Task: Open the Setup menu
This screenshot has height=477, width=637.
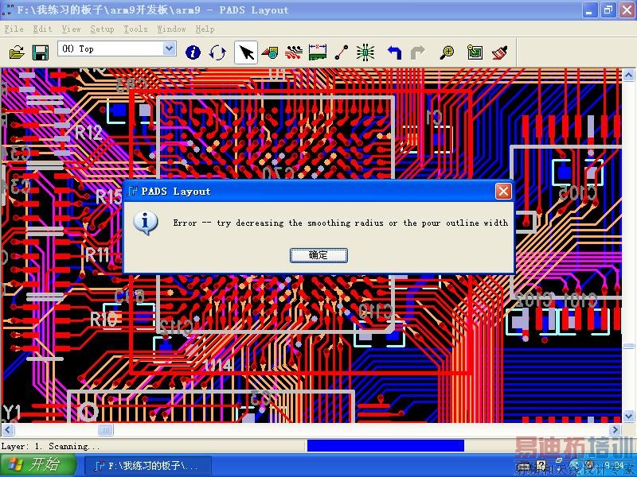Action: (102, 29)
